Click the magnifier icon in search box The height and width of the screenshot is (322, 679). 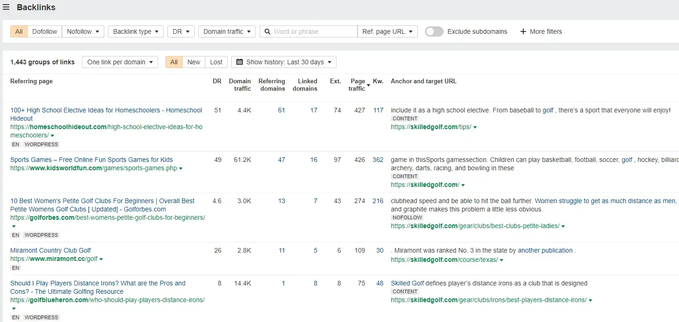267,31
